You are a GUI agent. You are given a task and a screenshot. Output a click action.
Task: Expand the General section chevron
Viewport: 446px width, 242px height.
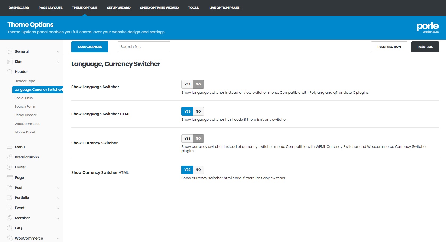click(58, 51)
